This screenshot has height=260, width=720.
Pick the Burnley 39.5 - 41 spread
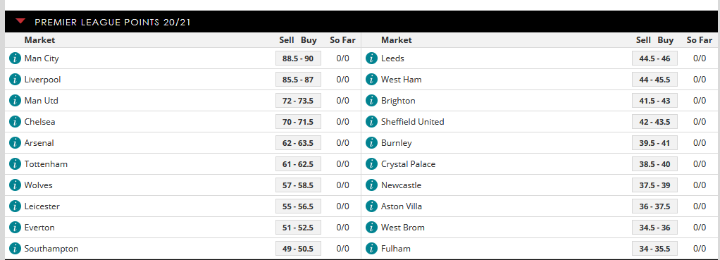coord(654,143)
